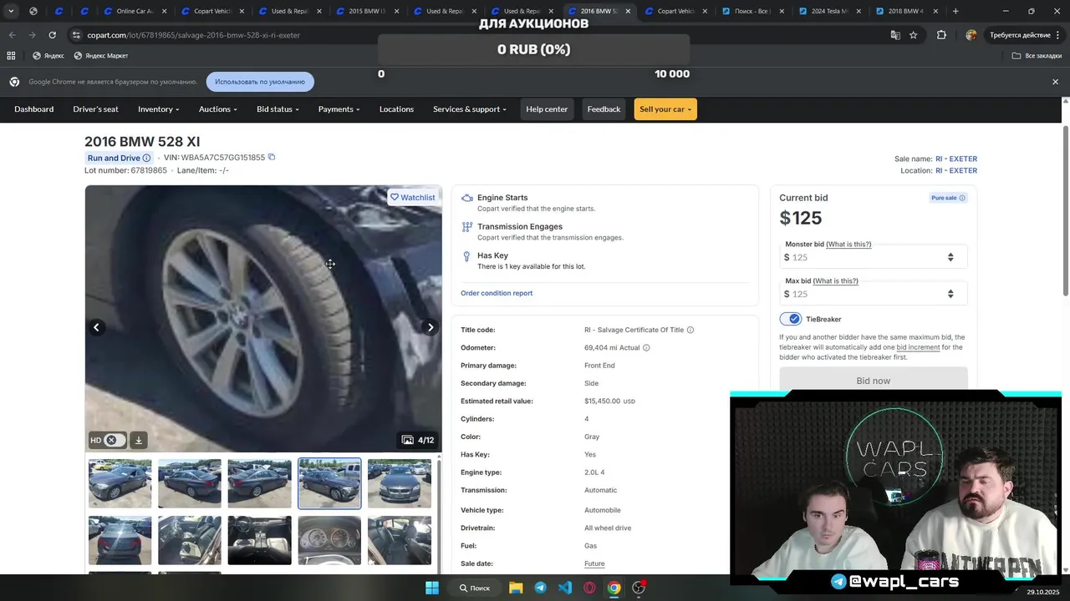The height and width of the screenshot is (601, 1070).
Task: Go to previous photo with left arrow
Action: [x=96, y=327]
